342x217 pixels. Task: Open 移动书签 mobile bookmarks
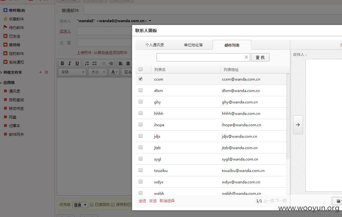coord(16,109)
